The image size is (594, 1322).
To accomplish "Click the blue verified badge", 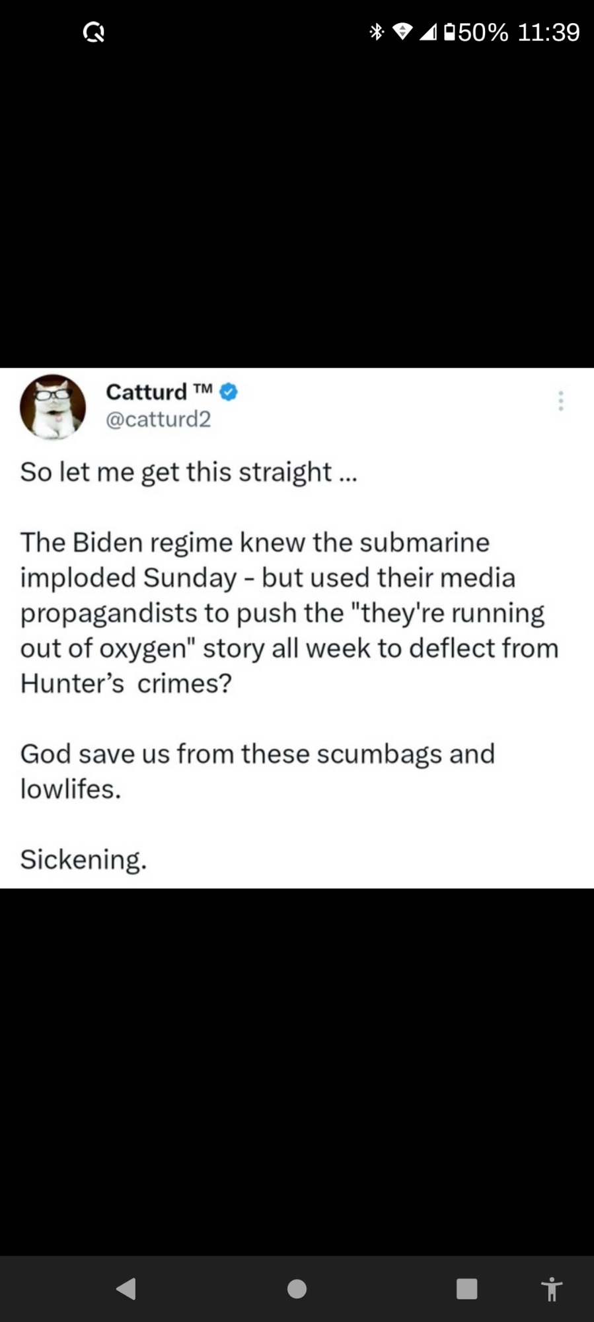I will (x=228, y=392).
